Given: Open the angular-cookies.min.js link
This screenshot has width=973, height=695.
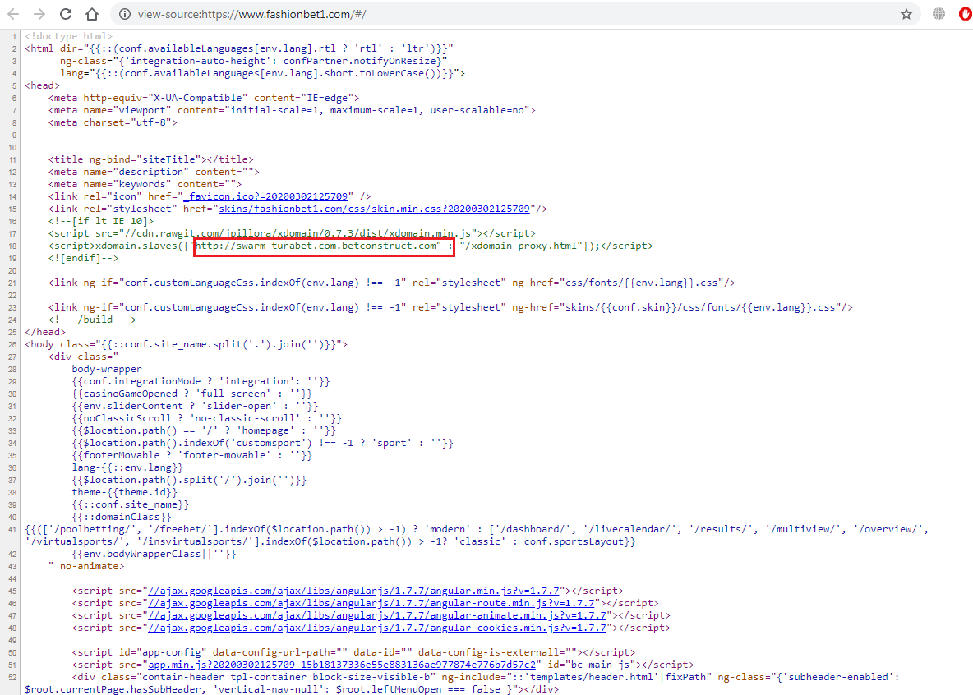Looking at the screenshot, I should (x=377, y=628).
